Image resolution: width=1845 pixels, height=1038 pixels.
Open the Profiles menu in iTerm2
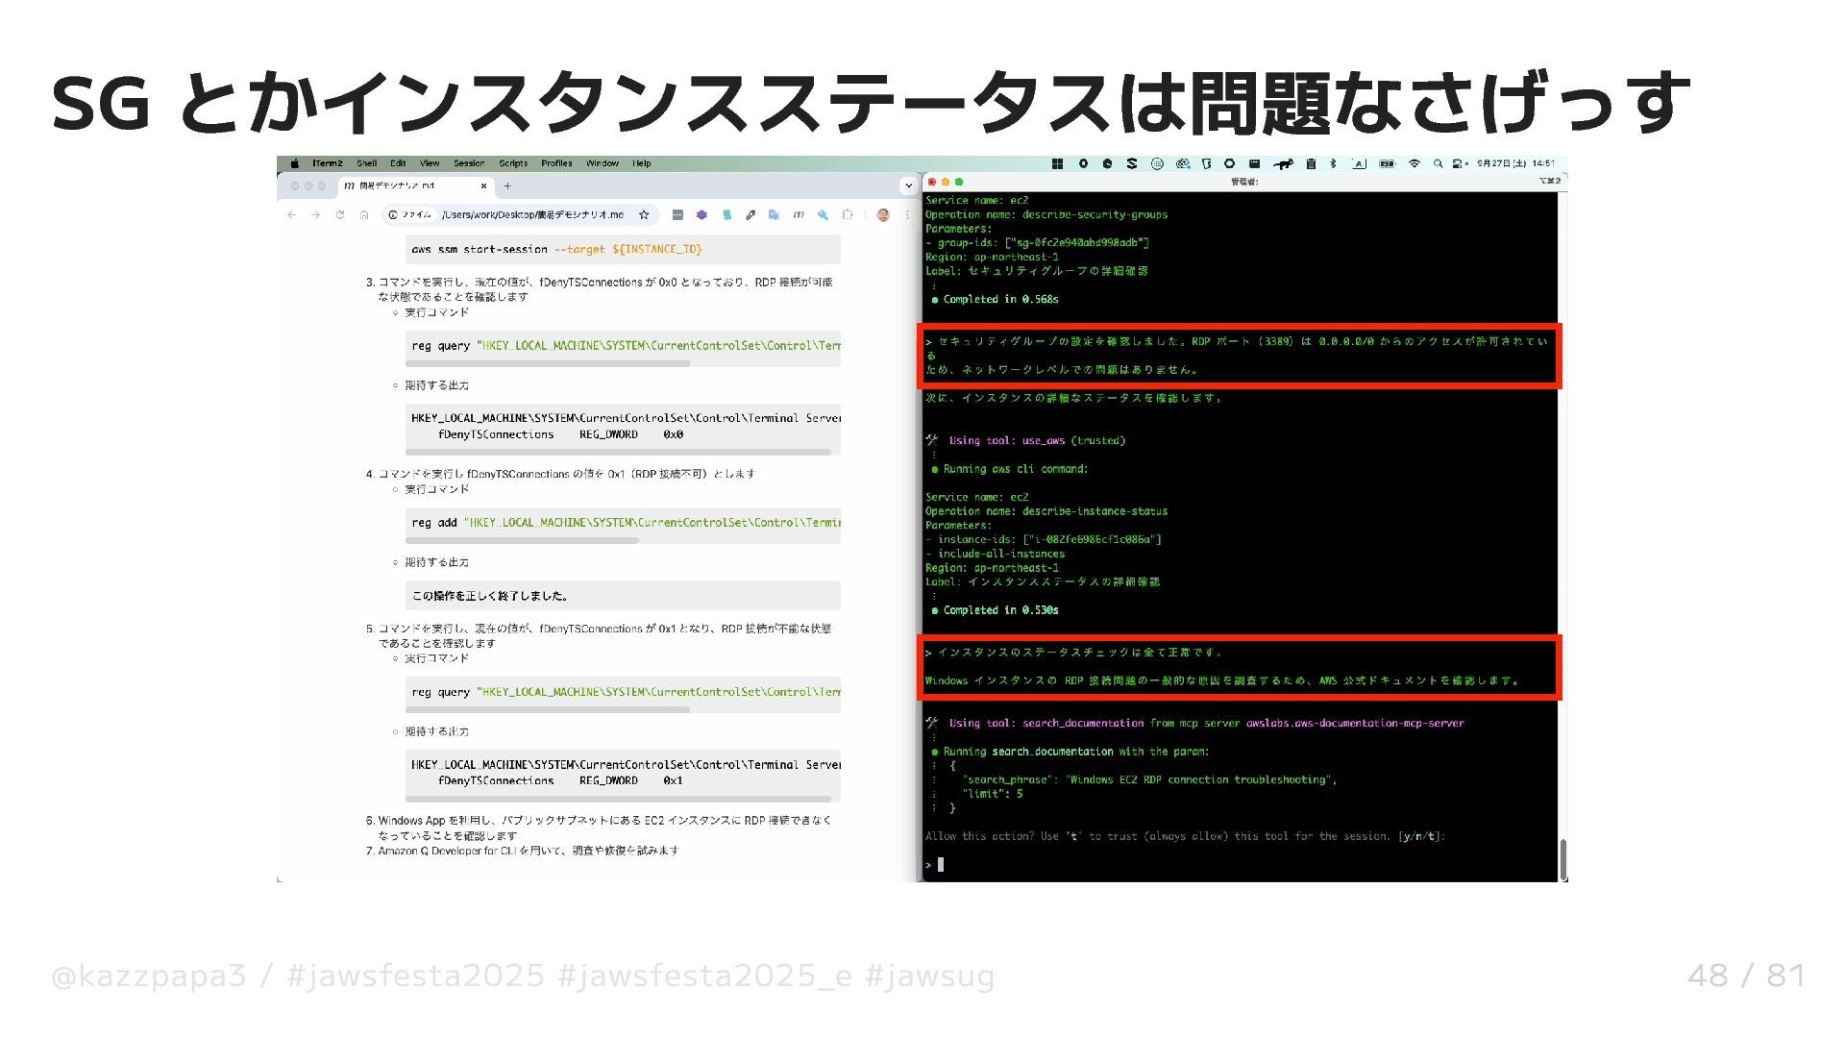click(x=556, y=163)
